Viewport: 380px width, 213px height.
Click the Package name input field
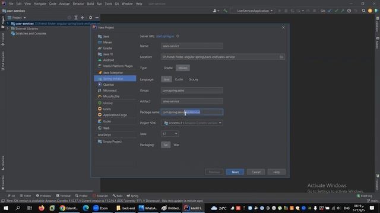click(192, 112)
